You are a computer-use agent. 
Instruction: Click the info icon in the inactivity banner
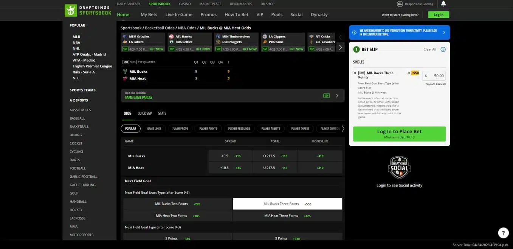354,33
